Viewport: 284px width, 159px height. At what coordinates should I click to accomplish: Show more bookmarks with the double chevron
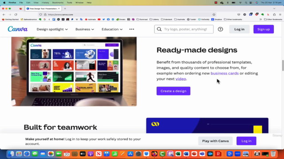tap(260, 19)
